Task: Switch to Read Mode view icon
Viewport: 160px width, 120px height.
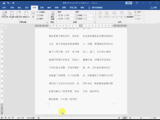Action: point(119,118)
